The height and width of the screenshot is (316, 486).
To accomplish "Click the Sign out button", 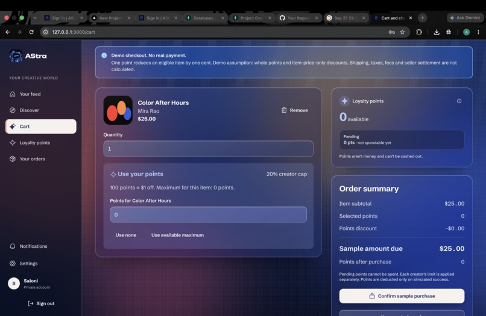I will coord(41,303).
